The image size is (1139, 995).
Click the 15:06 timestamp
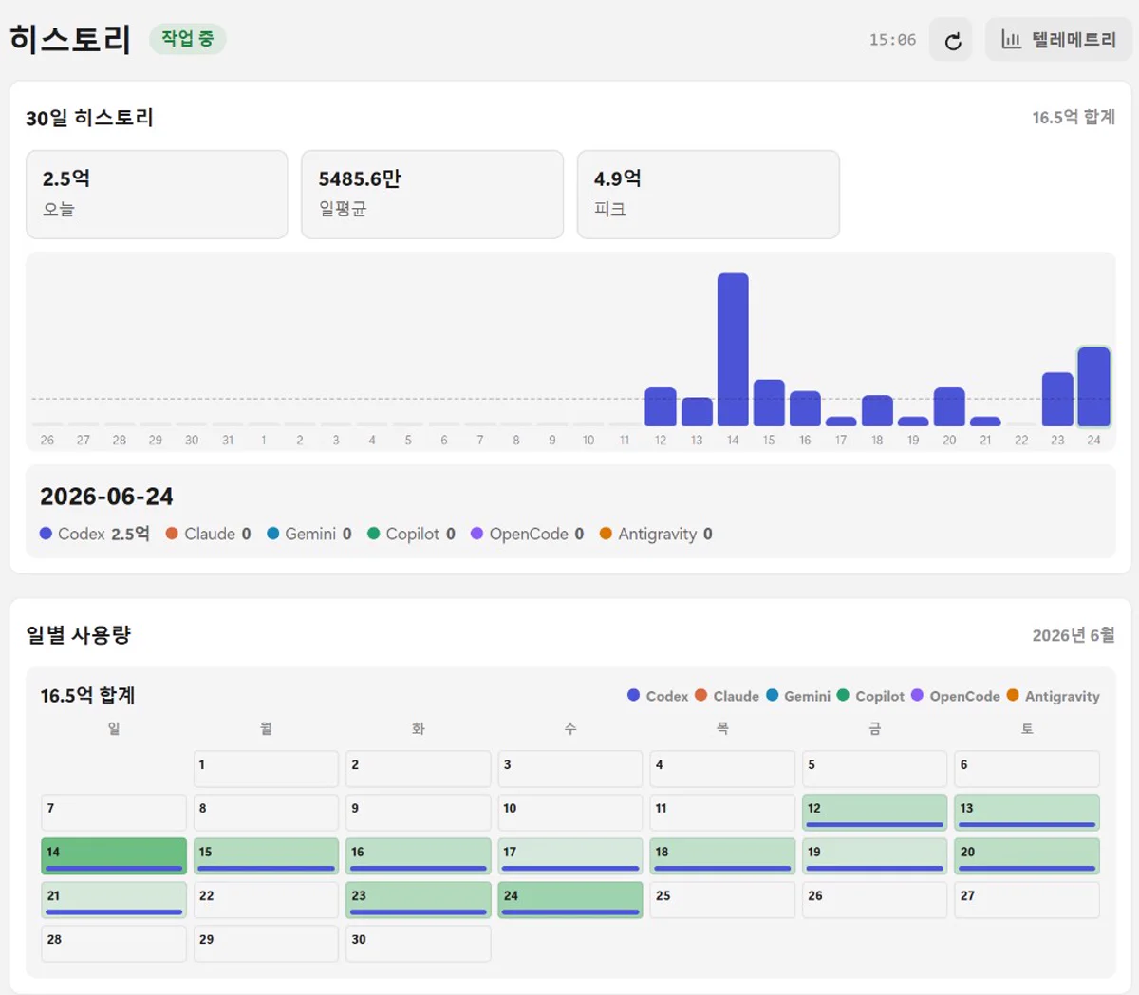pyautogui.click(x=892, y=40)
